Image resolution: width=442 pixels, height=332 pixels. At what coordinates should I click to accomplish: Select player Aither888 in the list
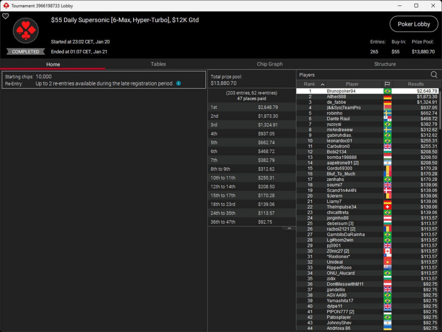point(336,97)
